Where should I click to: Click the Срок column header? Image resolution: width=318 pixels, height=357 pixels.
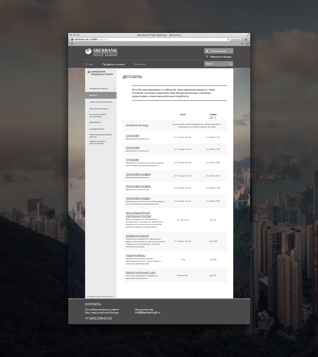pos(183,114)
